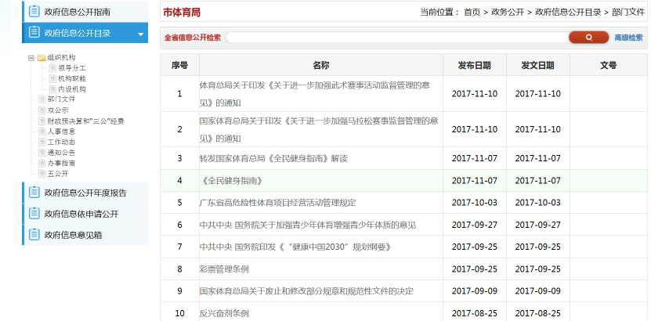The height and width of the screenshot is (321, 651).
Task: Go to 首页 in the breadcrumb
Action: pos(472,13)
